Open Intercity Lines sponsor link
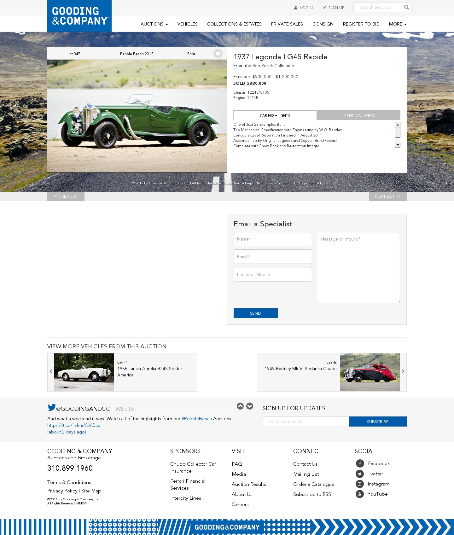The image size is (454, 535). click(186, 498)
